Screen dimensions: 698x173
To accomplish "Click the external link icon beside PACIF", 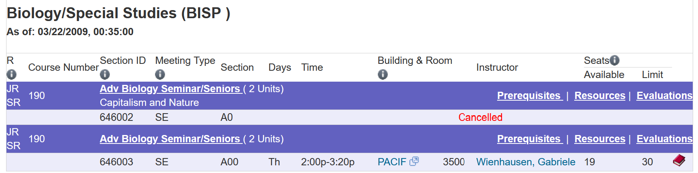I will (x=414, y=161).
